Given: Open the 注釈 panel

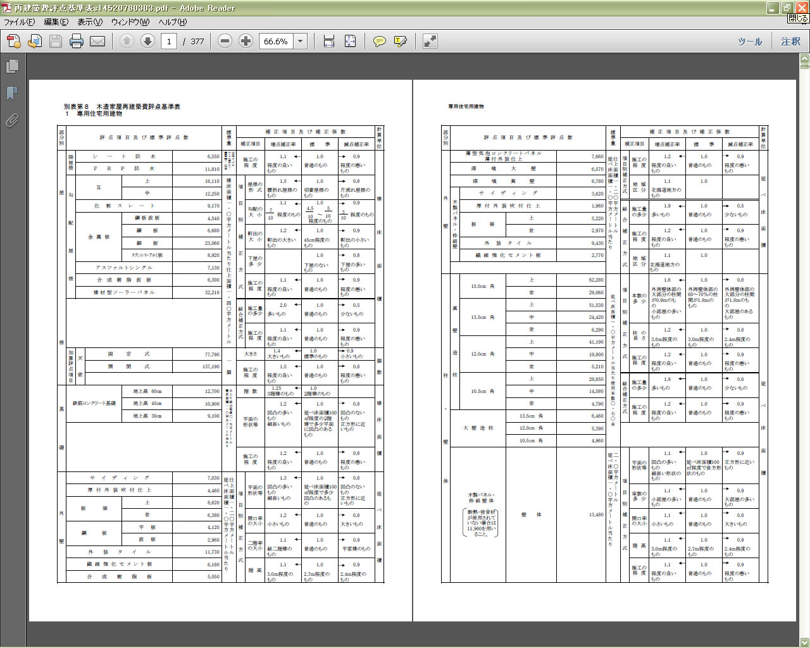Looking at the screenshot, I should pyautogui.click(x=790, y=41).
